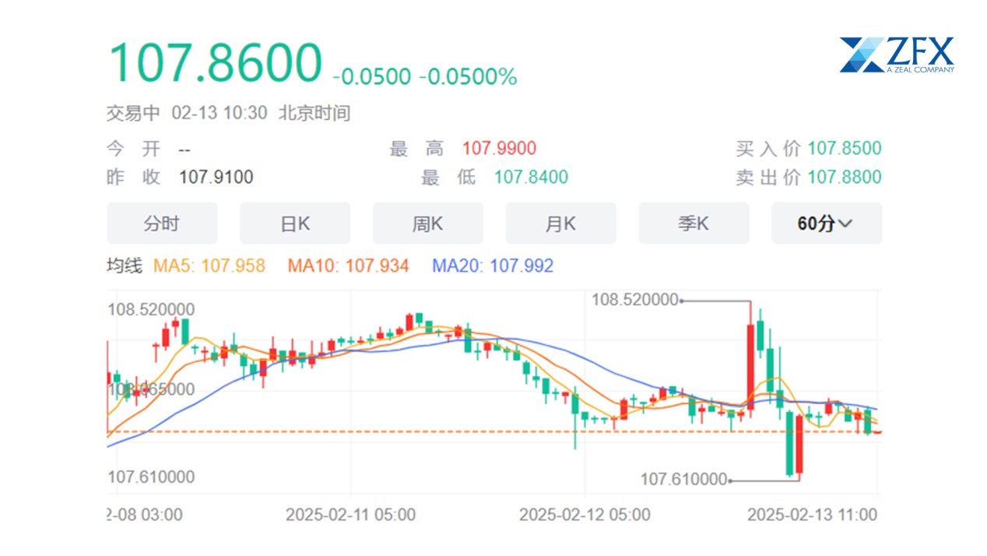This screenshot has width=987, height=556.
Task: Click the MA20: 107.992 indicator label
Action: click(x=493, y=266)
